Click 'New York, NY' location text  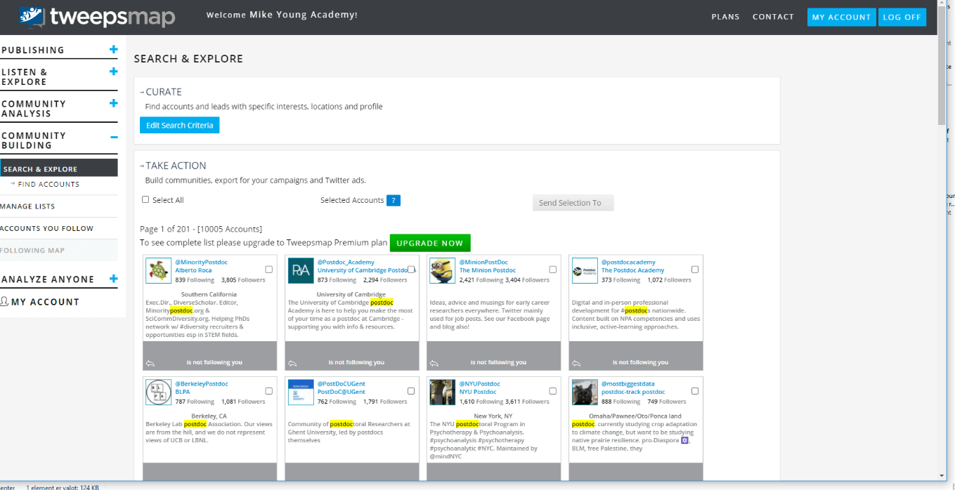[493, 416]
